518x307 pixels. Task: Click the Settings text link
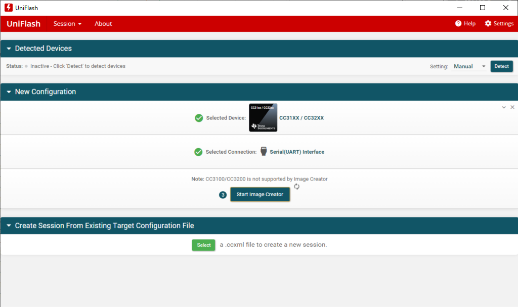tap(503, 23)
